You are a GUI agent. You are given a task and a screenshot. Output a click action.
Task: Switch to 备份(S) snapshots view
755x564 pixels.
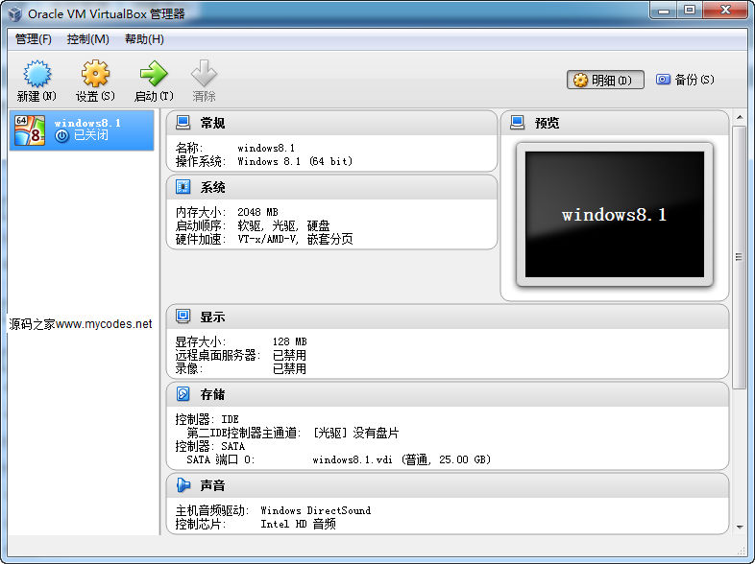685,80
